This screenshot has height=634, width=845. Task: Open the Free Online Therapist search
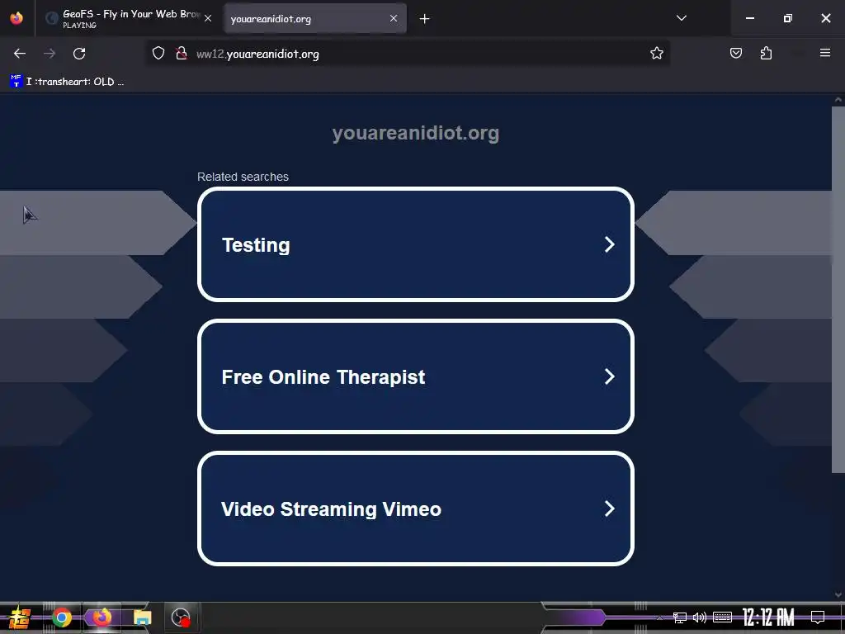tap(416, 376)
